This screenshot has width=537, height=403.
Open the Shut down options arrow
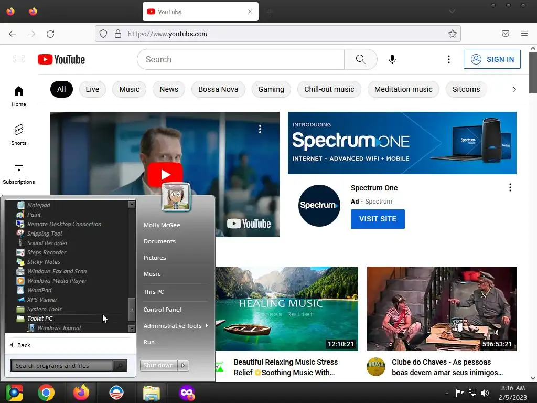pos(183,365)
